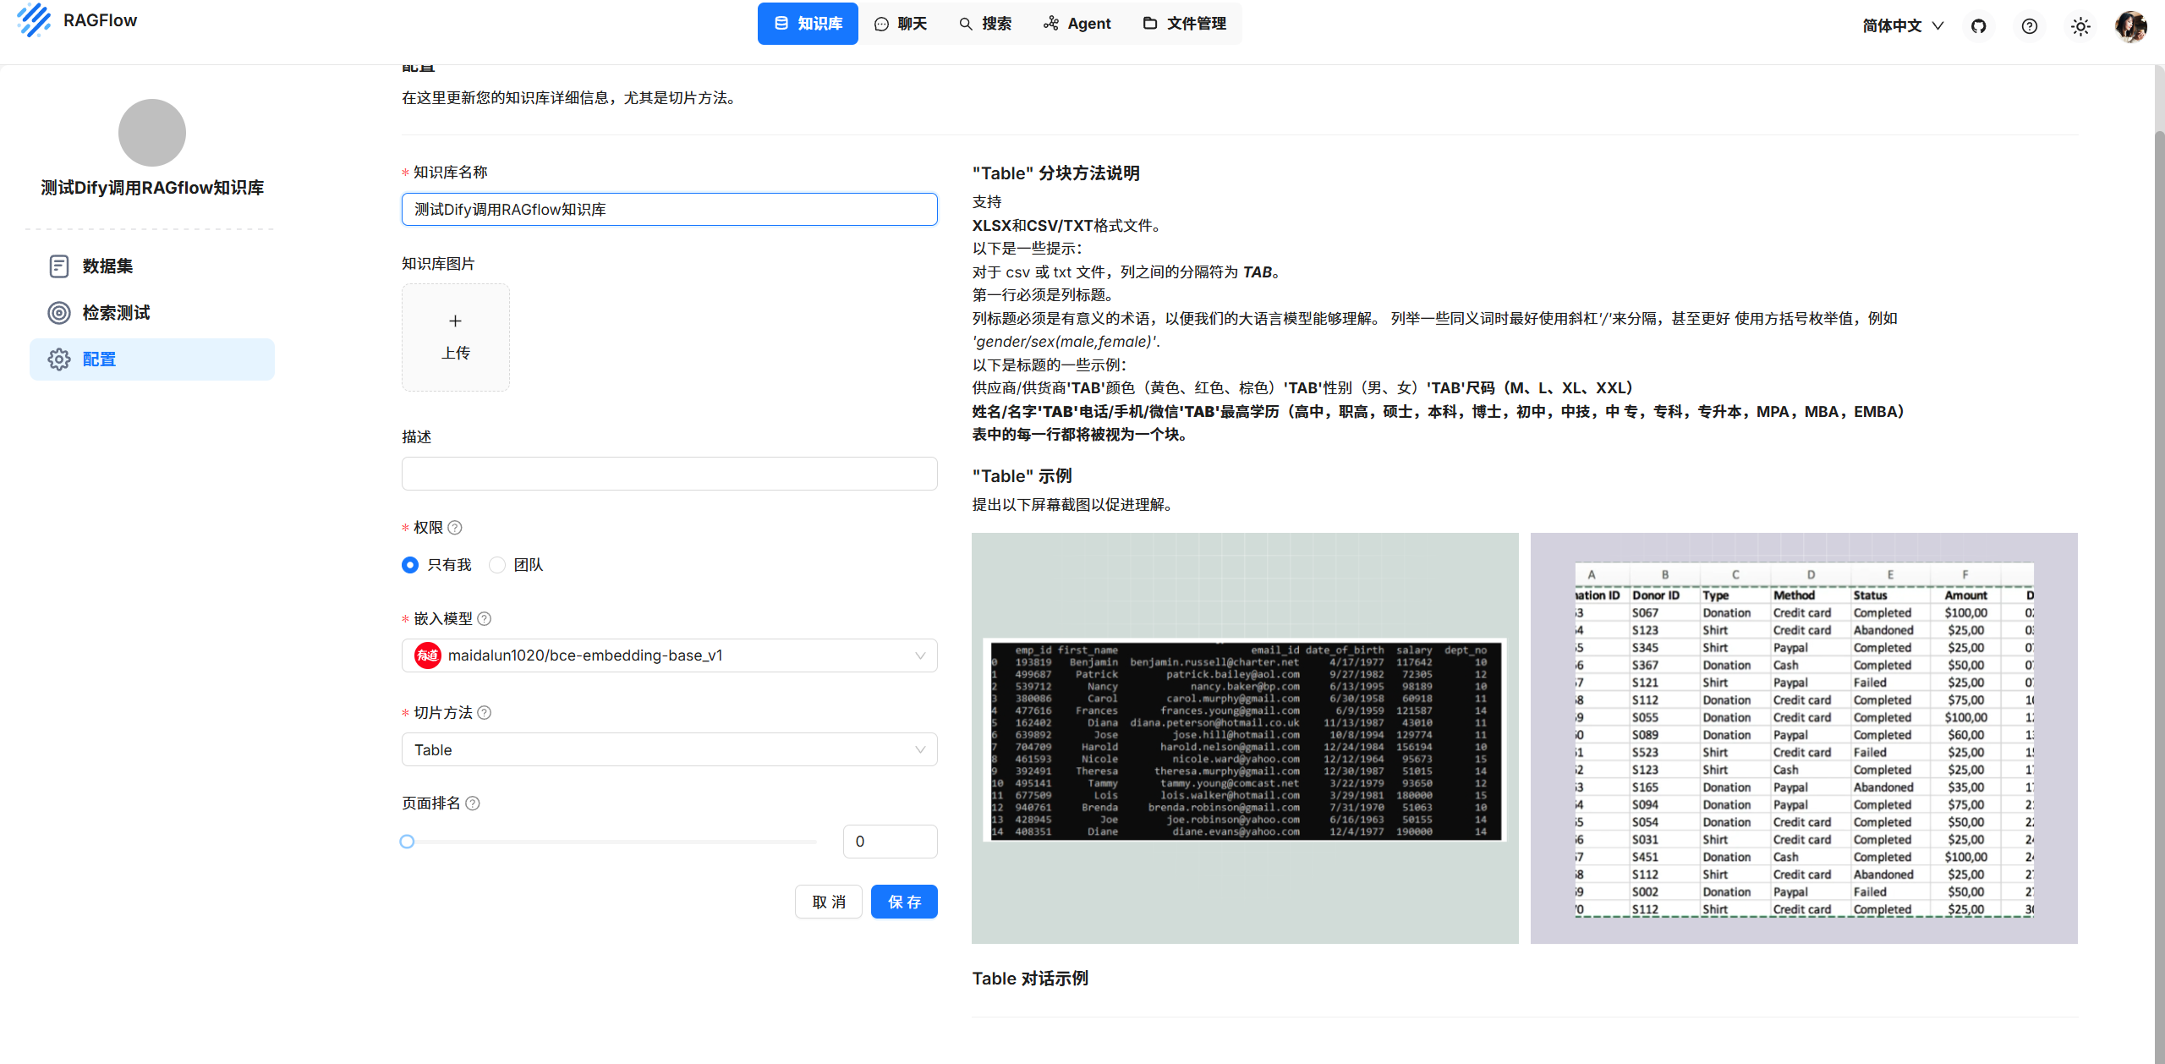The width and height of the screenshot is (2165, 1064).
Task: Switch to the 聊天 tab
Action: pos(901,24)
